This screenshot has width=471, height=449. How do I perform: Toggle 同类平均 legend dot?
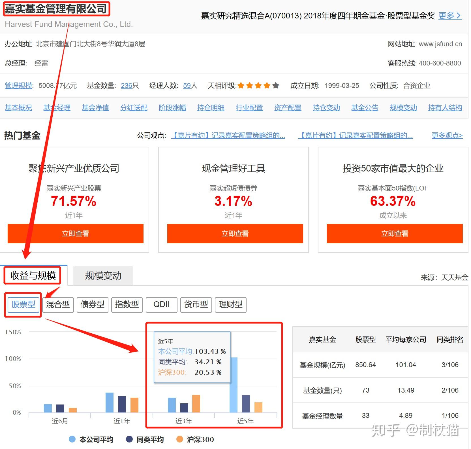(129, 439)
